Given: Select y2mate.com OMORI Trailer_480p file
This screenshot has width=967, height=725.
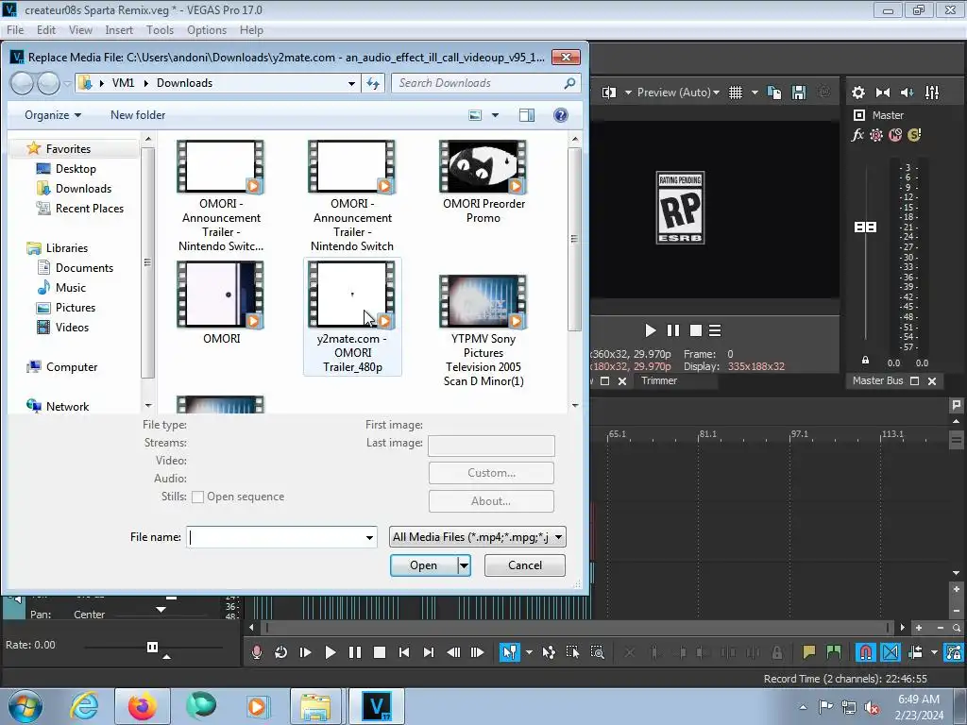Looking at the screenshot, I should 352,317.
